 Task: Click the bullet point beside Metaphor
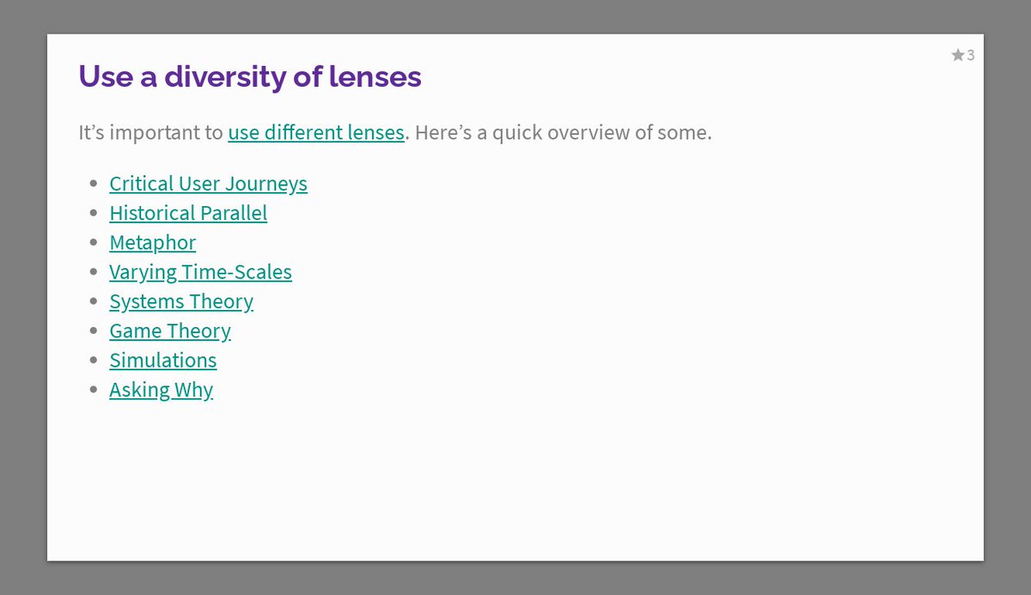point(94,242)
